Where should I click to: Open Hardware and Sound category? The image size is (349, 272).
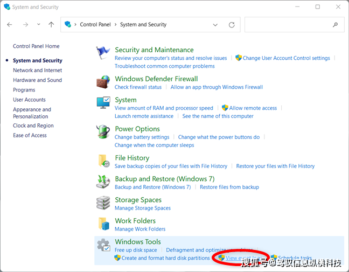tap(37, 80)
